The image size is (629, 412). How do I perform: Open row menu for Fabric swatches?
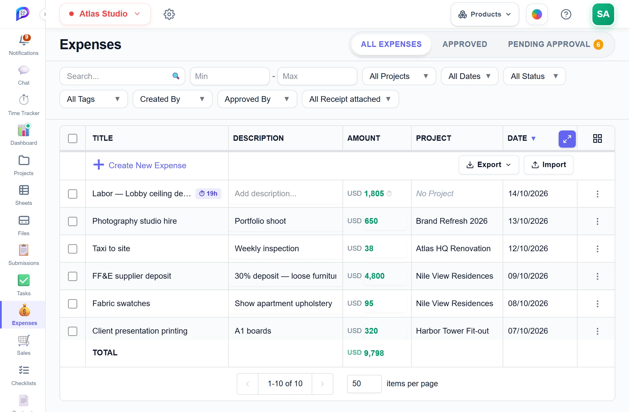[x=597, y=304]
